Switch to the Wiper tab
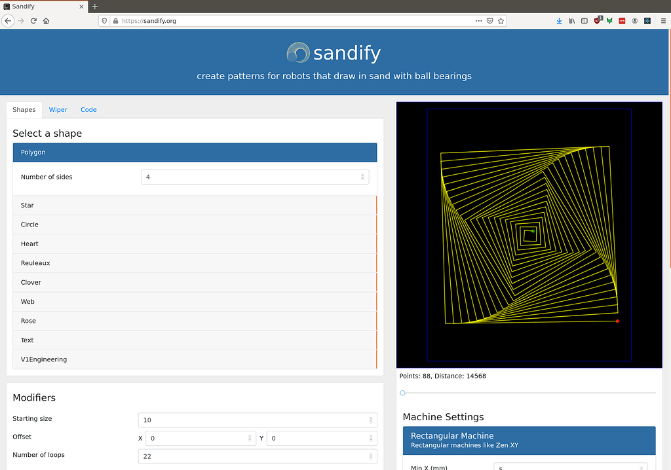The image size is (671, 470). click(58, 109)
